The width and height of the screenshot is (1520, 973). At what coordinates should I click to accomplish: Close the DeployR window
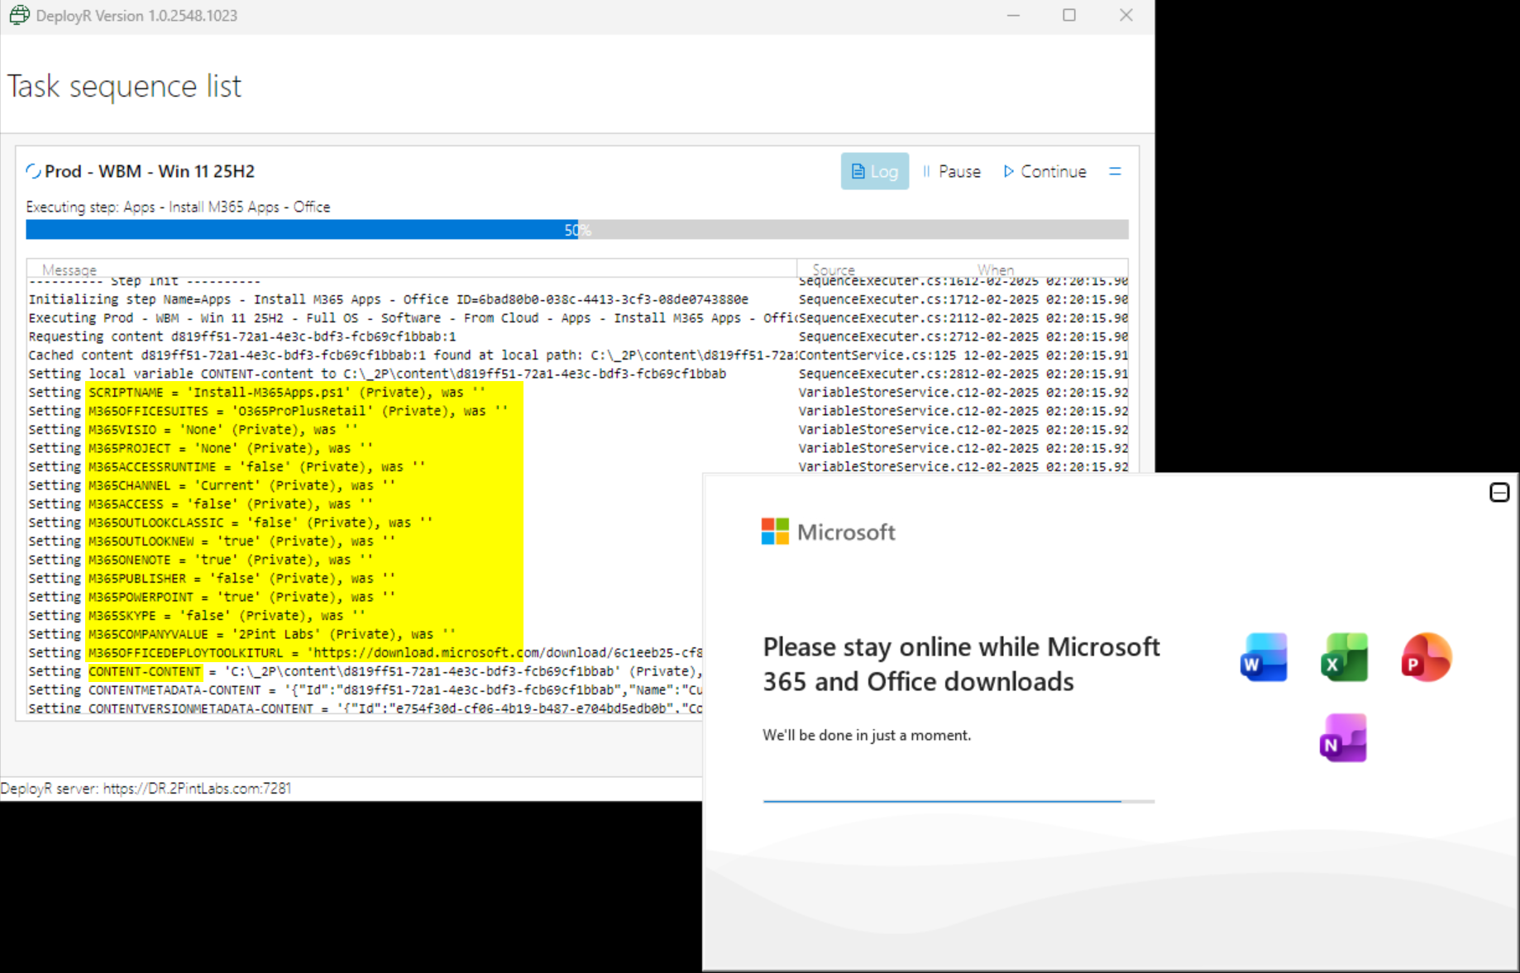(x=1126, y=16)
